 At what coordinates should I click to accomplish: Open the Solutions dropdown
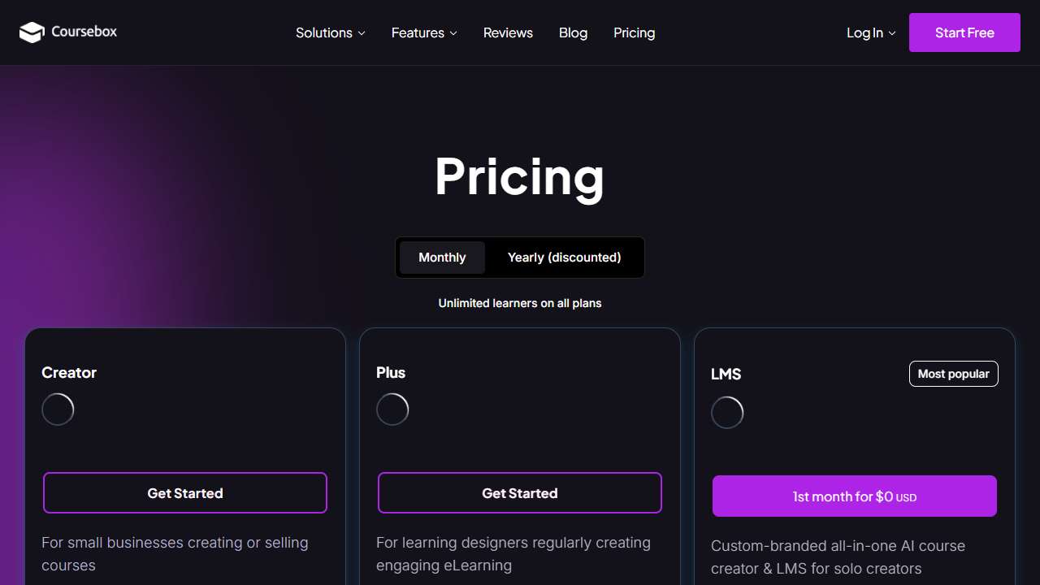[x=330, y=32]
